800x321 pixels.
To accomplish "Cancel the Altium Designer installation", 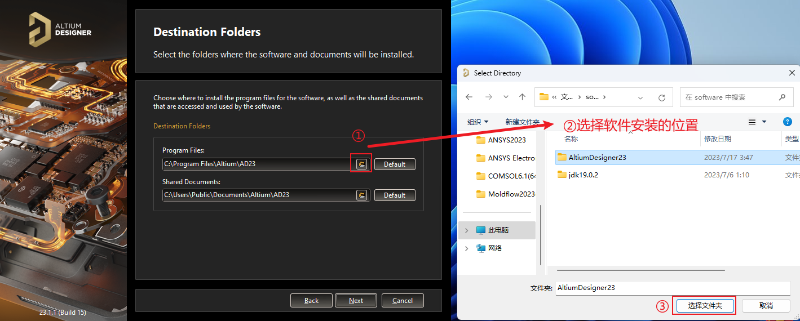I will click(x=403, y=300).
